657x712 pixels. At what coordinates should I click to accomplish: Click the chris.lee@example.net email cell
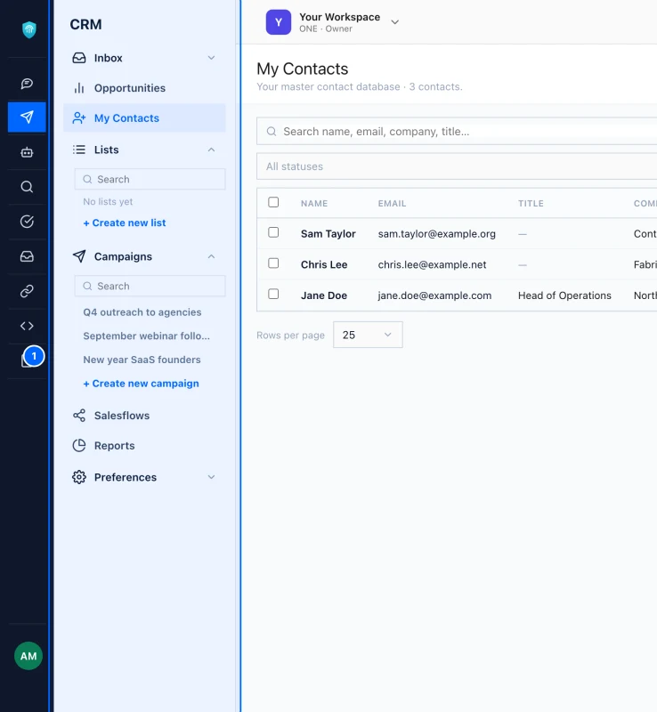[x=432, y=264]
